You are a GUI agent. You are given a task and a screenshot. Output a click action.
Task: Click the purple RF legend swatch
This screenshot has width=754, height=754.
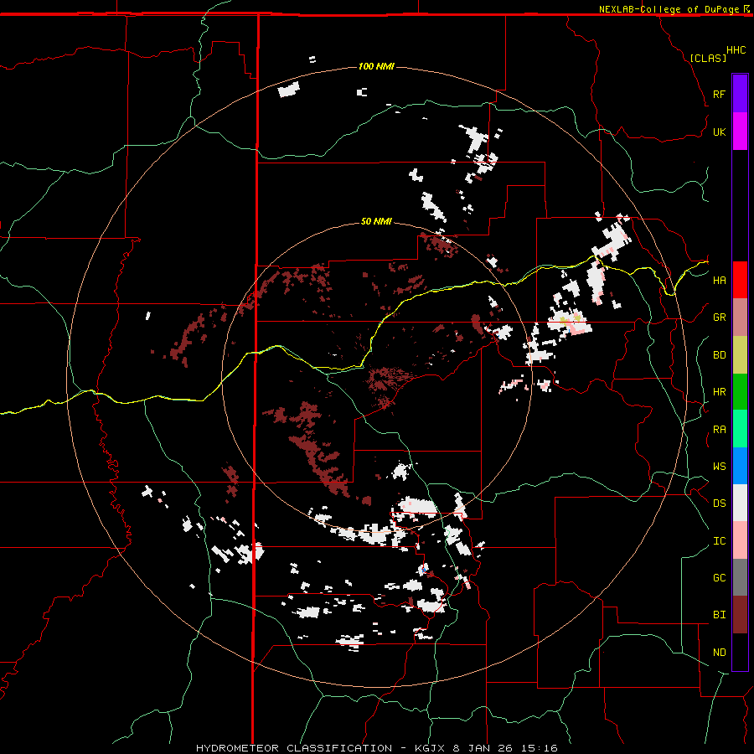pyautogui.click(x=740, y=94)
